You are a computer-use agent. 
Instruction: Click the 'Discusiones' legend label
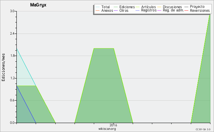172,7
